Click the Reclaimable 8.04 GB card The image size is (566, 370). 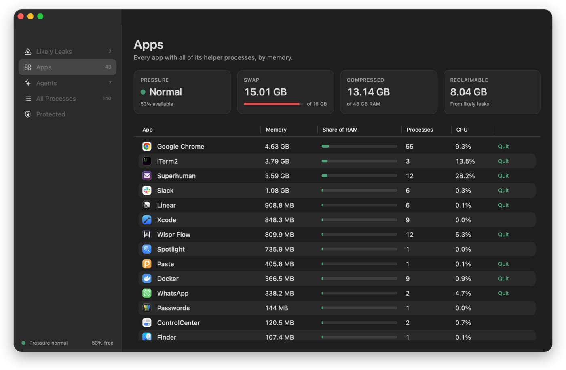pyautogui.click(x=492, y=92)
